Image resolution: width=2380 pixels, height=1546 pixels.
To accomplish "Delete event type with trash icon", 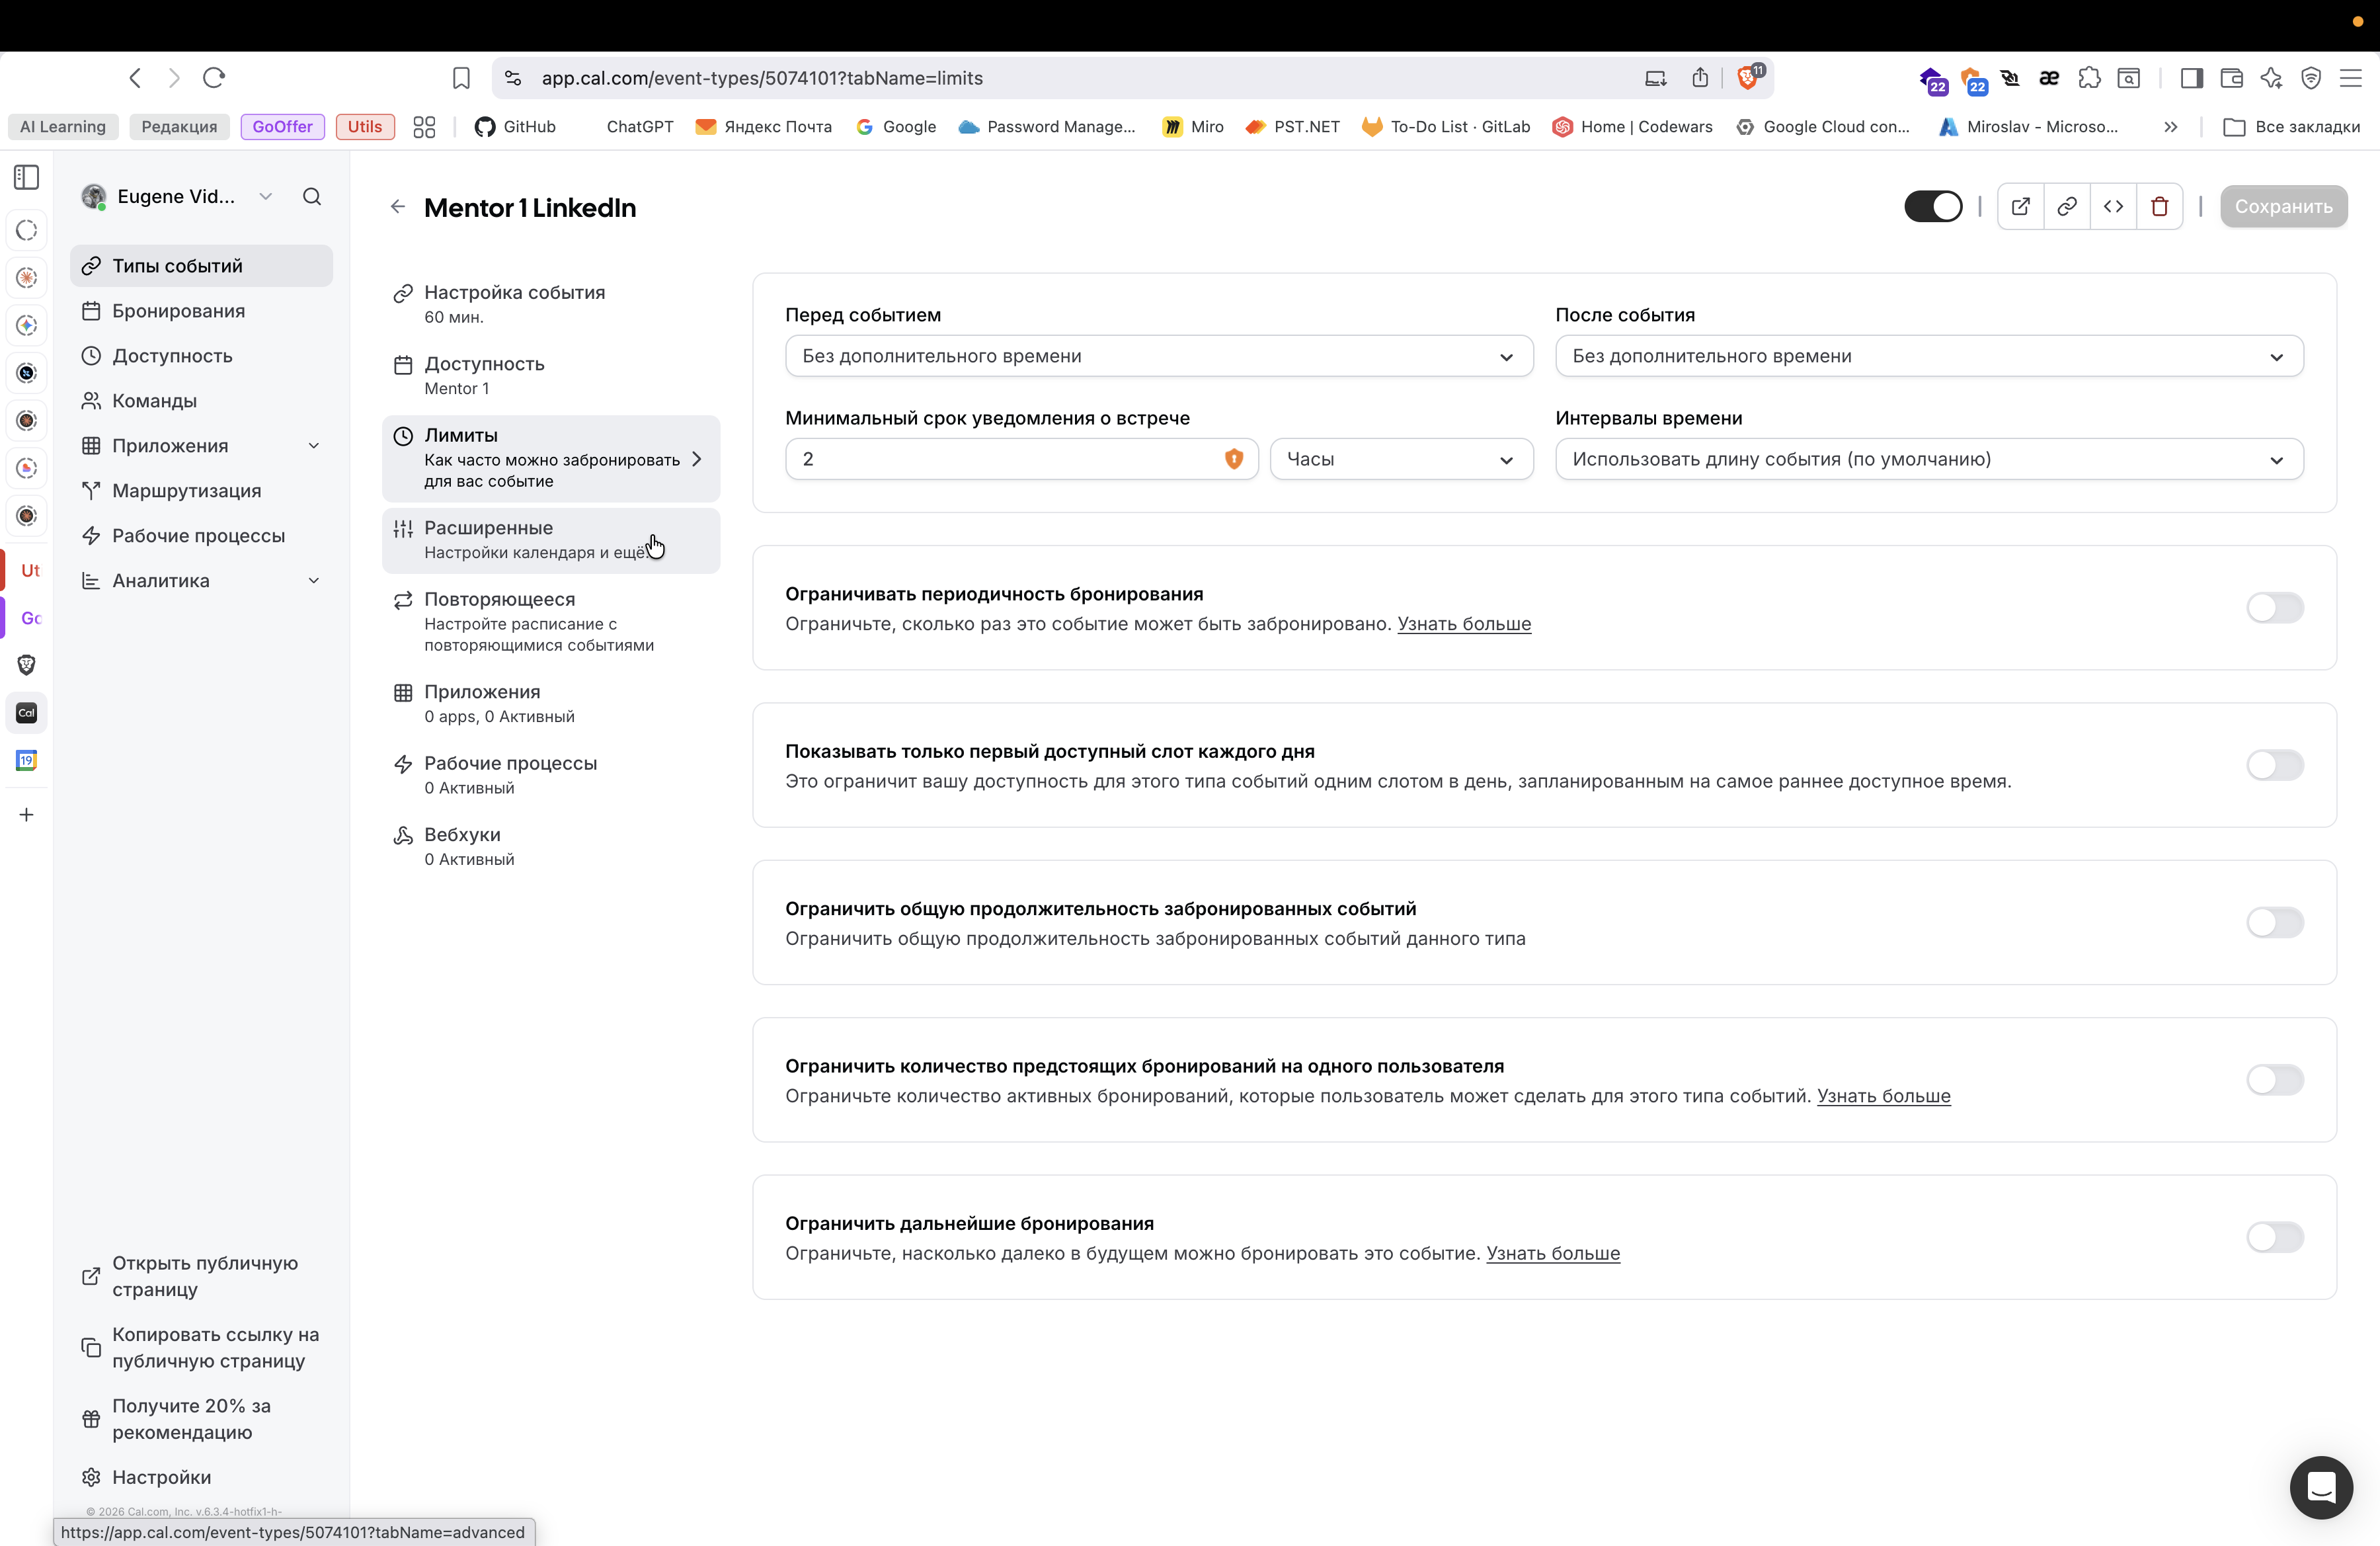I will [2160, 207].
